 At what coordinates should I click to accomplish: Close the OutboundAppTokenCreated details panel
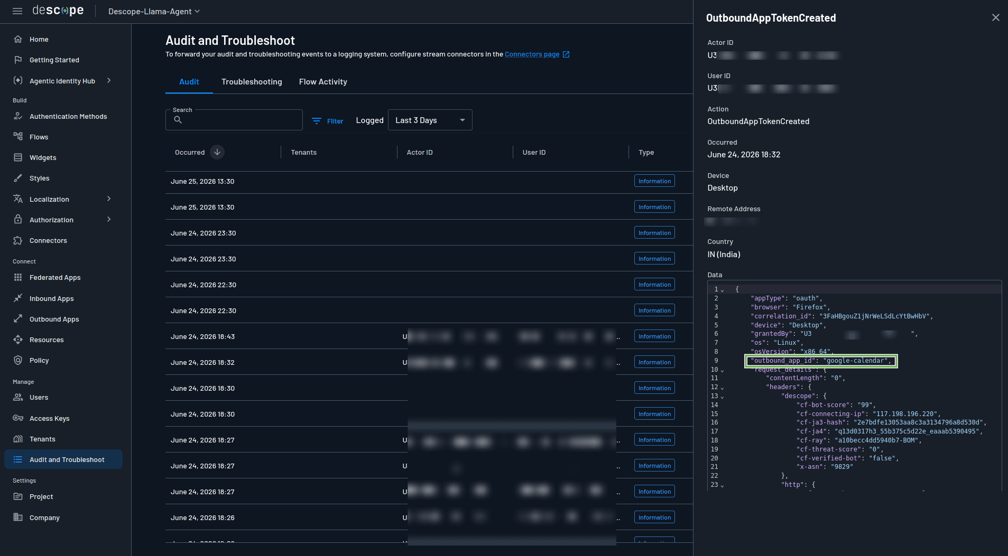(x=995, y=17)
